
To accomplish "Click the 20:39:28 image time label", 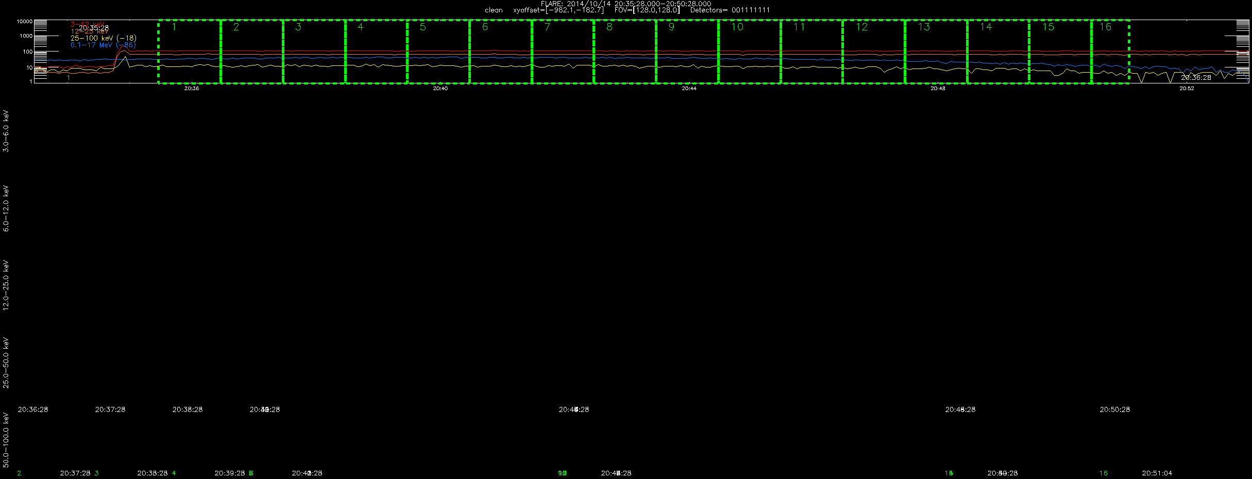I will 230,473.
